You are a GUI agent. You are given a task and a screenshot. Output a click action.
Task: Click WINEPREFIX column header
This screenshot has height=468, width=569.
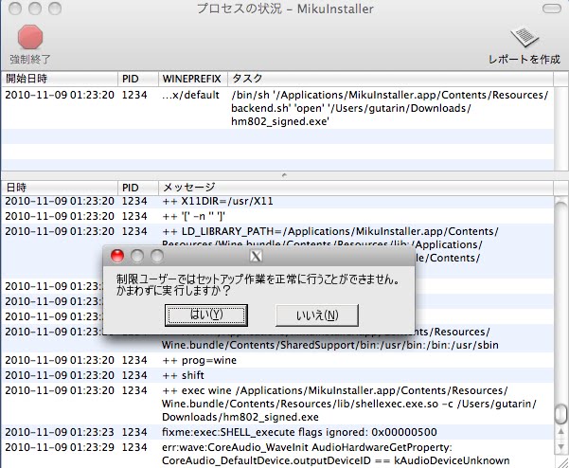193,79
